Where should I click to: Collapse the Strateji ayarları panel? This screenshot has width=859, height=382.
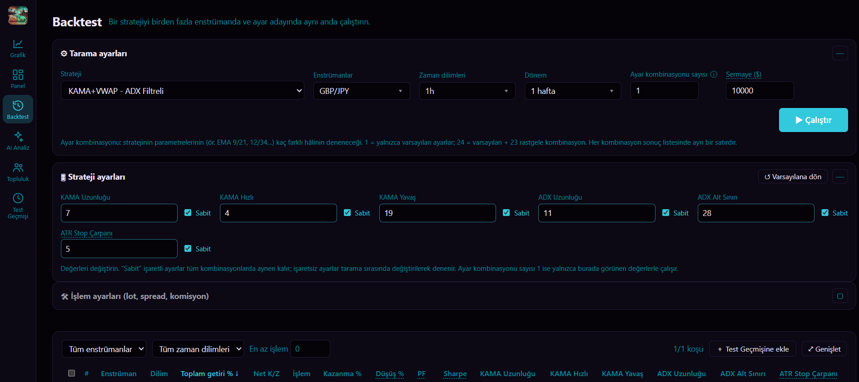click(840, 176)
